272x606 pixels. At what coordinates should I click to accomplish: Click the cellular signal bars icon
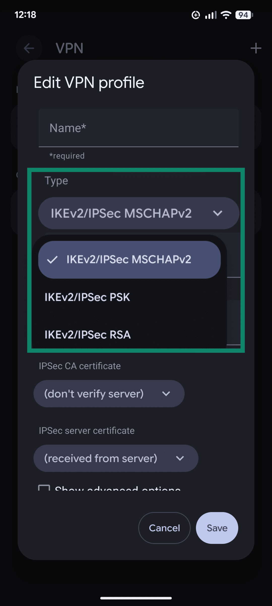click(x=211, y=15)
